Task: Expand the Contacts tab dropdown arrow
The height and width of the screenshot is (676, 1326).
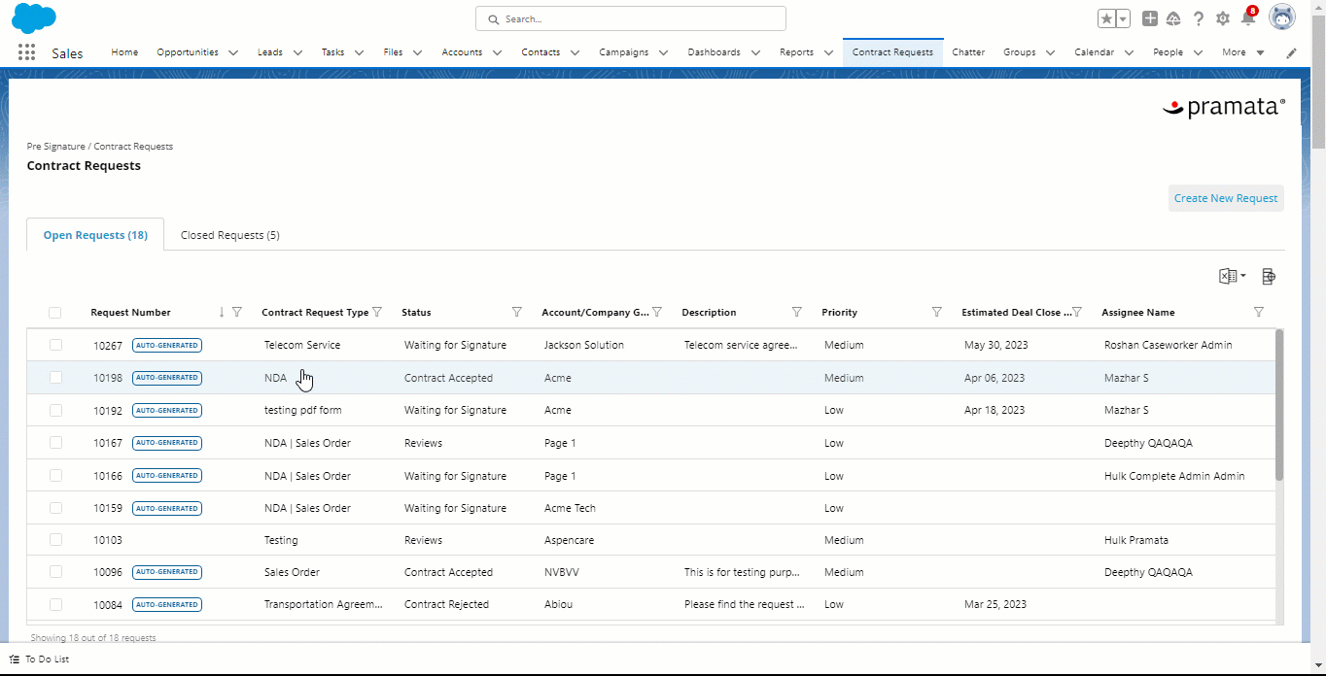Action: pyautogui.click(x=575, y=52)
